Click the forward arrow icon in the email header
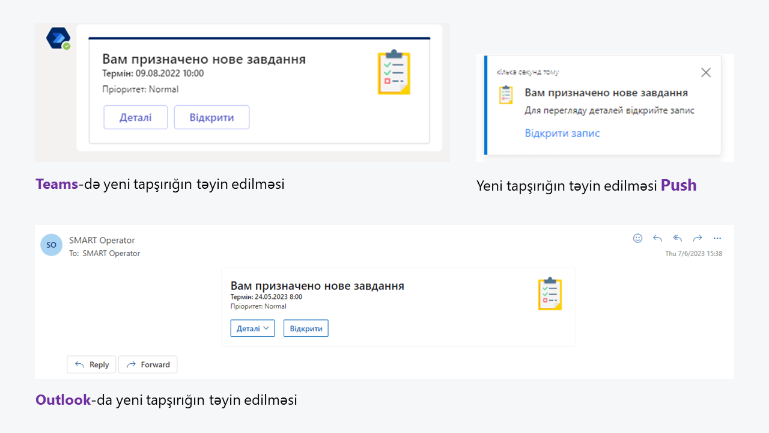Image resolution: width=769 pixels, height=433 pixels. click(698, 238)
